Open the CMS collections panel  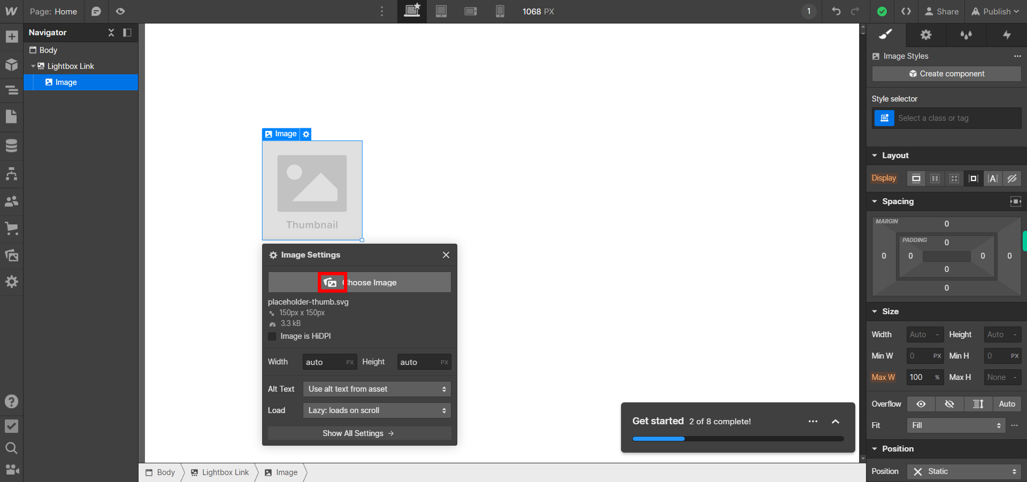(x=11, y=145)
